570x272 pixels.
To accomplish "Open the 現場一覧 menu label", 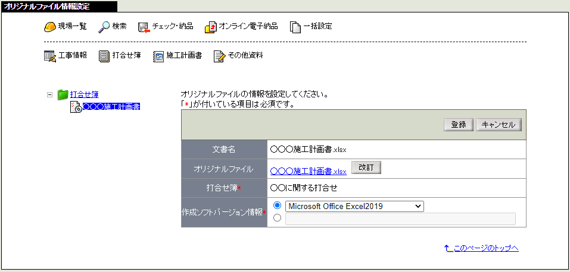I will click(72, 27).
